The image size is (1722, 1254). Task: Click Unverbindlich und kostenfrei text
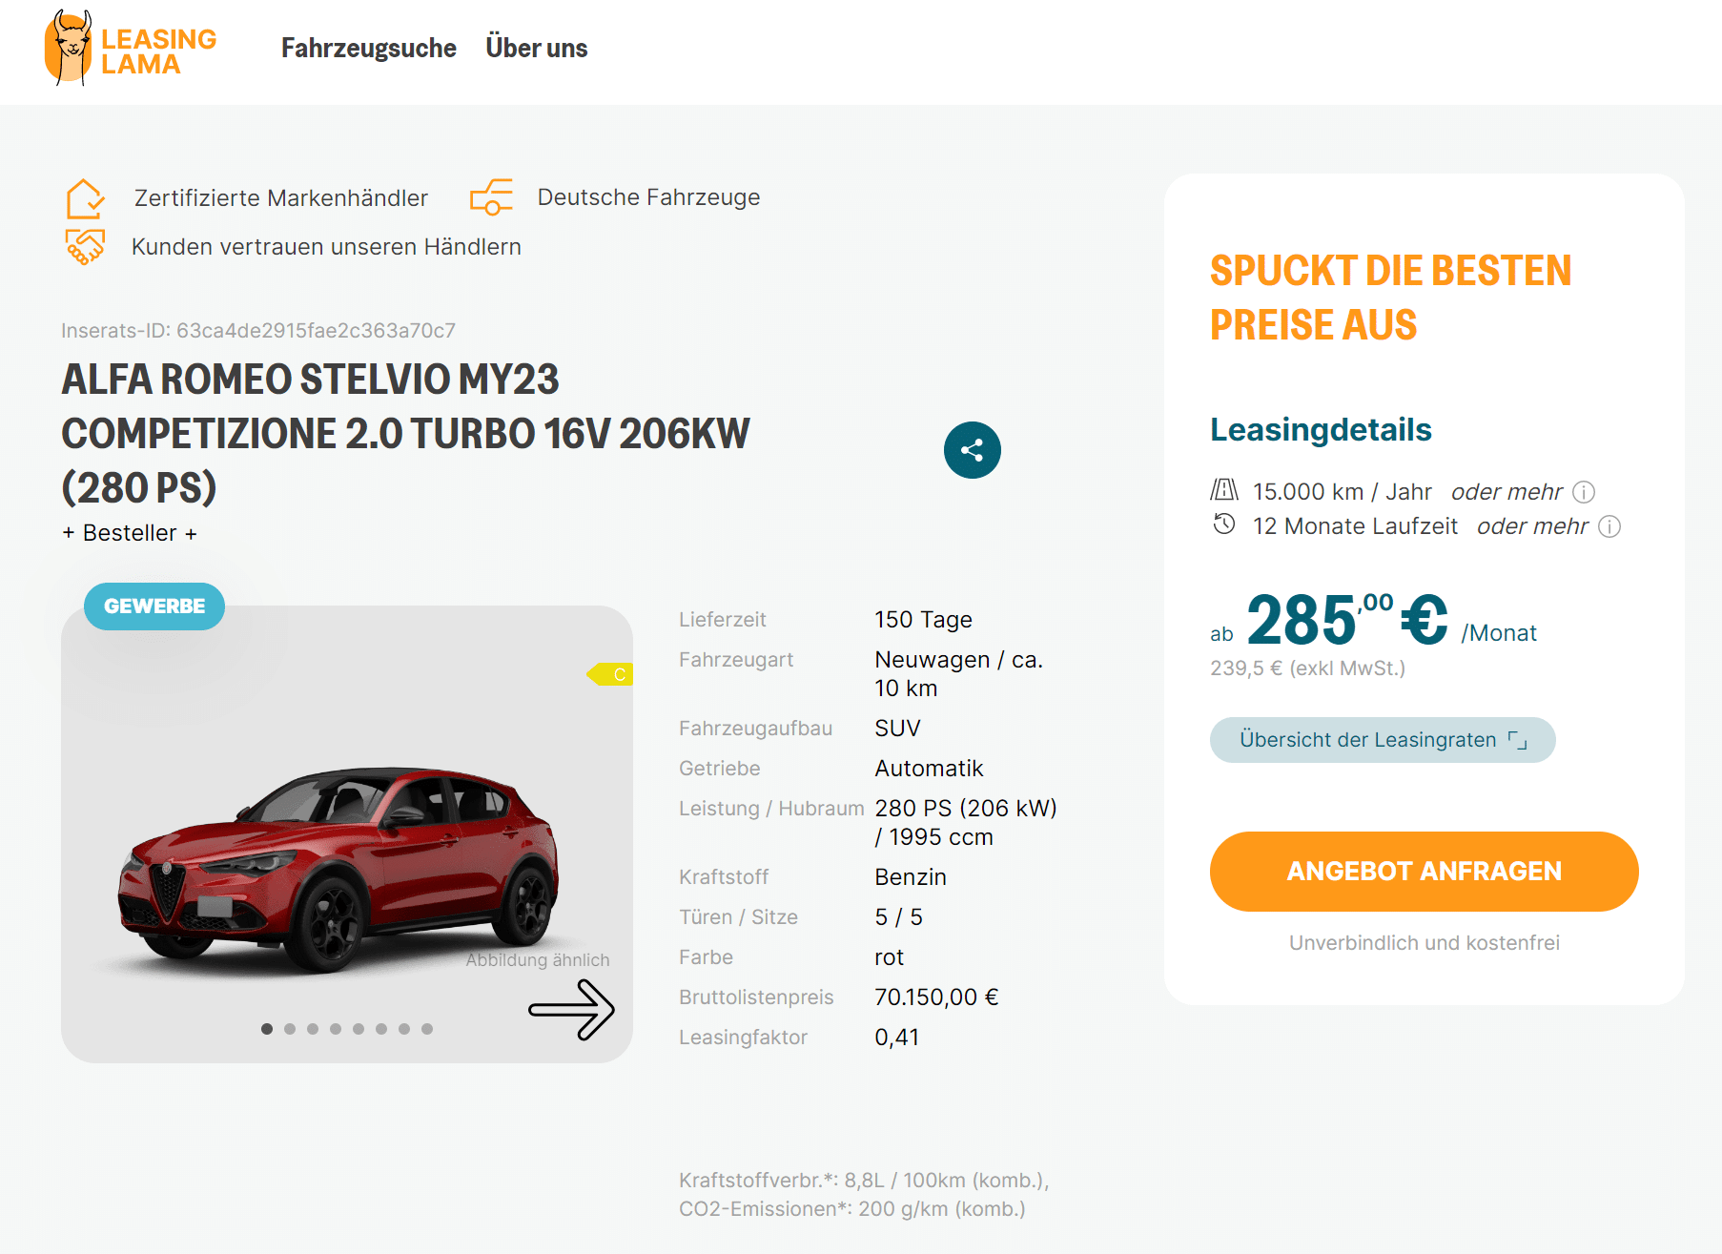(1425, 943)
